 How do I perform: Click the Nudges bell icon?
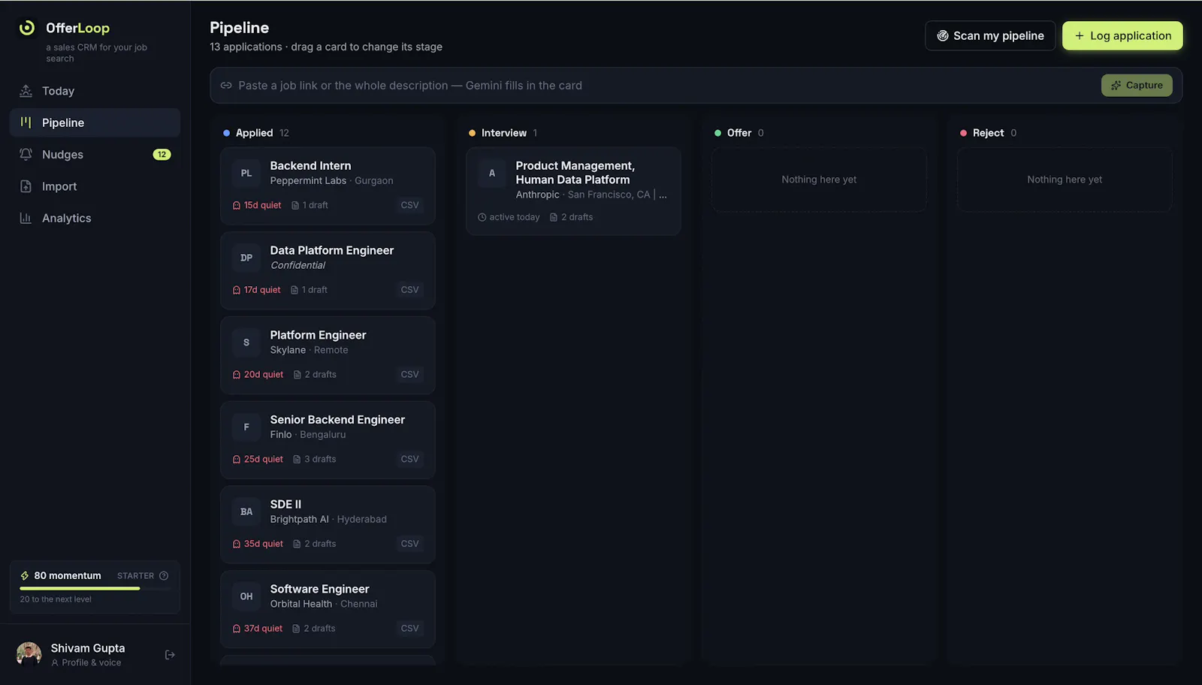tap(26, 154)
